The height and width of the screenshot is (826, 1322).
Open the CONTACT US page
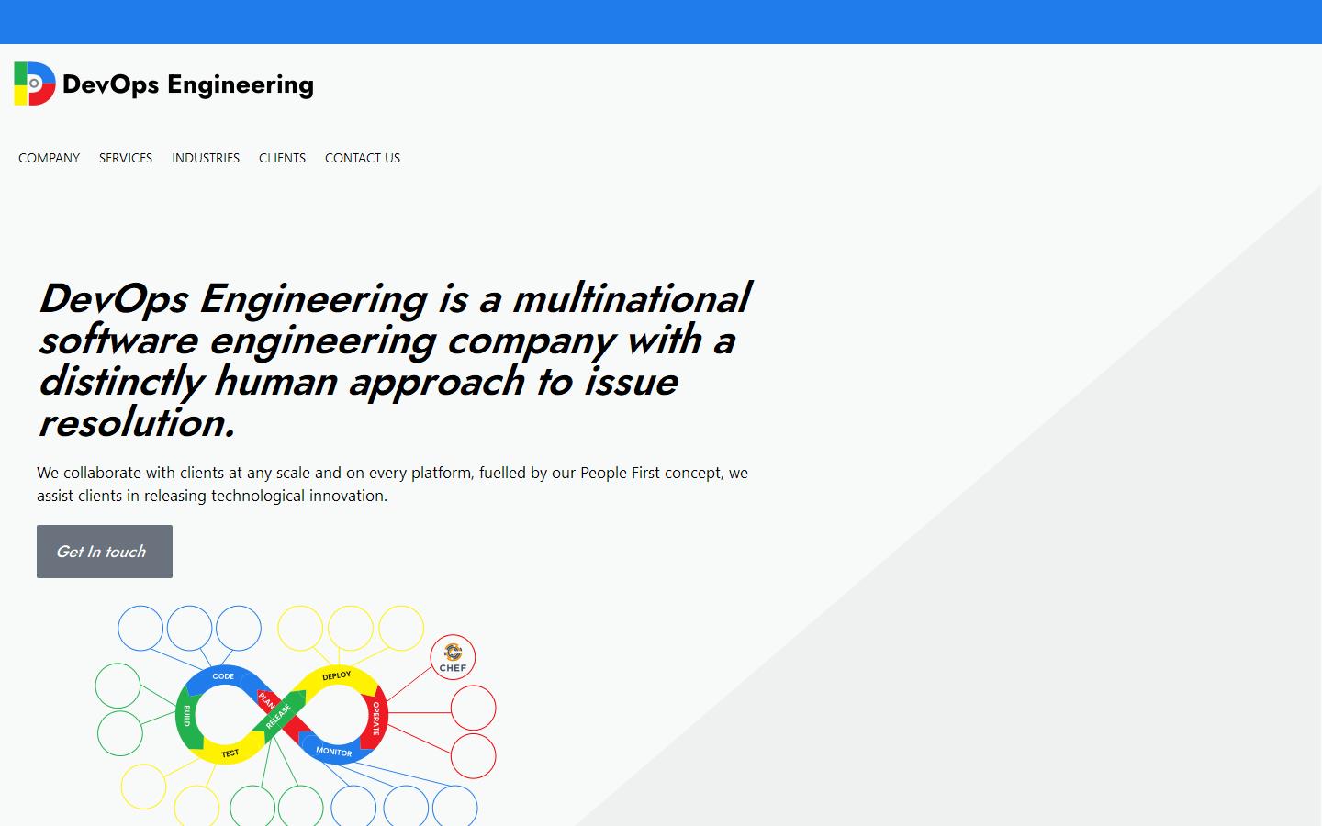[362, 158]
